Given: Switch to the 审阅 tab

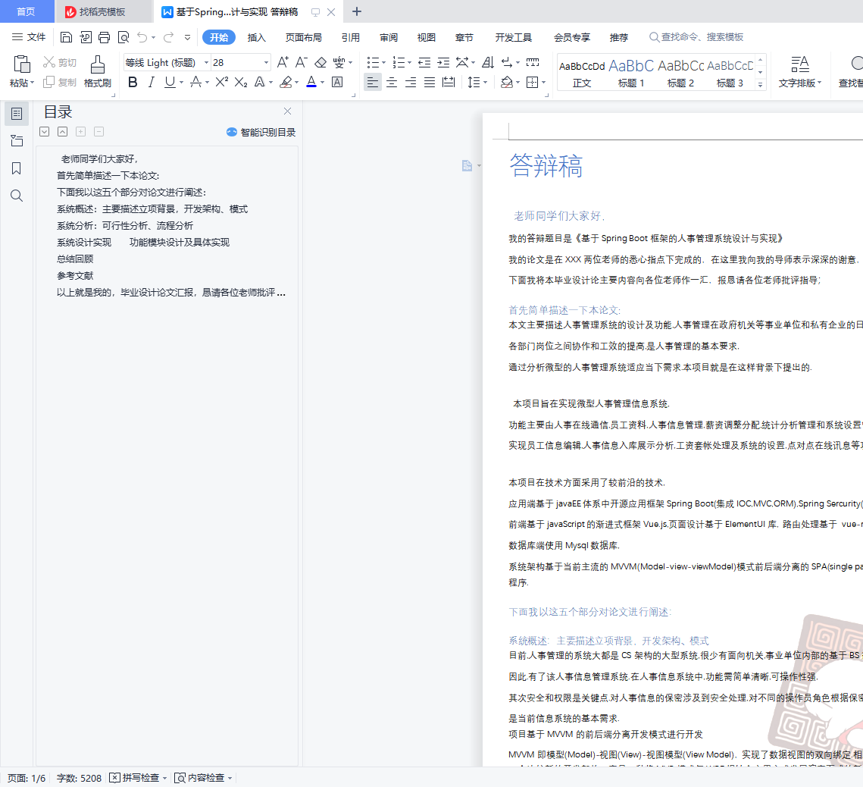Looking at the screenshot, I should click(x=389, y=37).
